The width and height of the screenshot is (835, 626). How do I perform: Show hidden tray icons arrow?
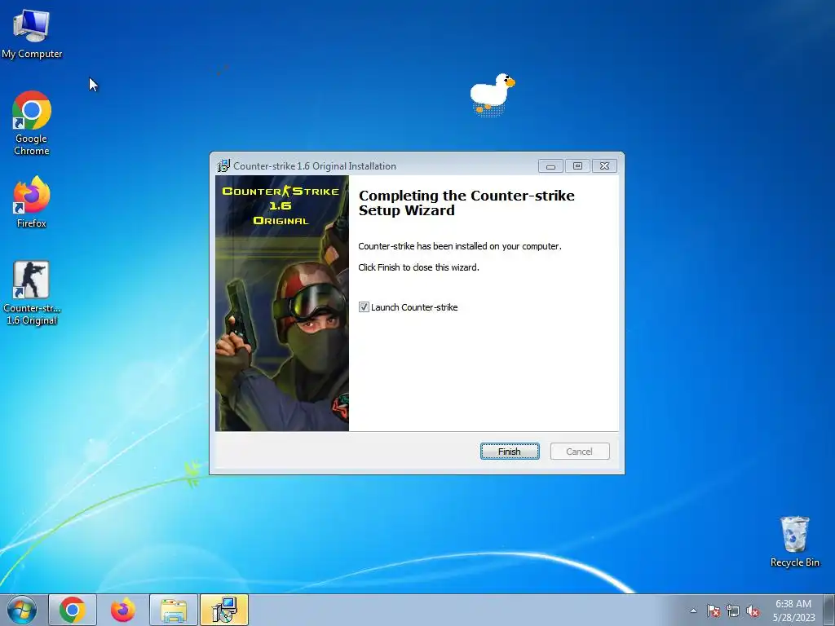point(693,611)
